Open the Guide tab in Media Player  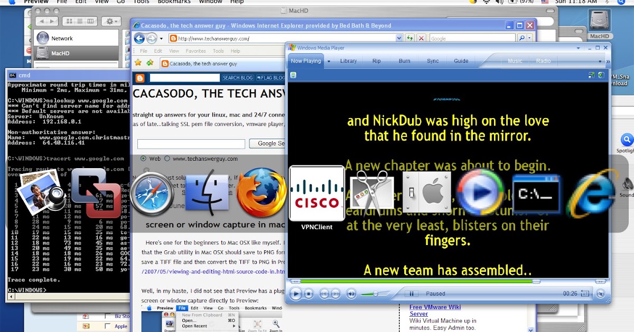tap(461, 61)
